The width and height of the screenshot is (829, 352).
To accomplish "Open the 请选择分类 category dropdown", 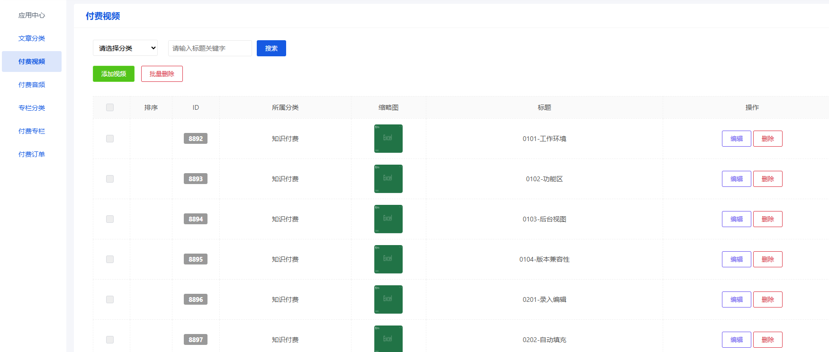I will tap(125, 48).
